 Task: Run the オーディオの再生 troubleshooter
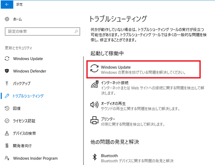[135, 106]
